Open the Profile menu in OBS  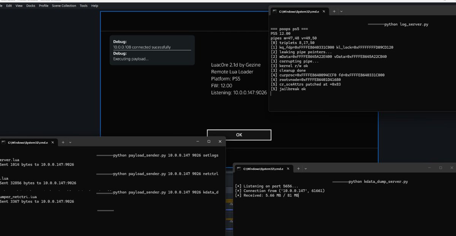click(44, 6)
